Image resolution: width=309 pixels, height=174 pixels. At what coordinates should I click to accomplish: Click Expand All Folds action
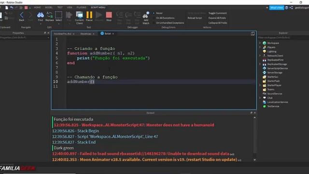(217, 18)
